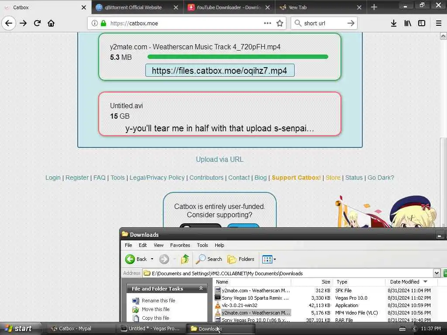The height and width of the screenshot is (335, 447).
Task: Click Rename this file task
Action: click(x=158, y=300)
